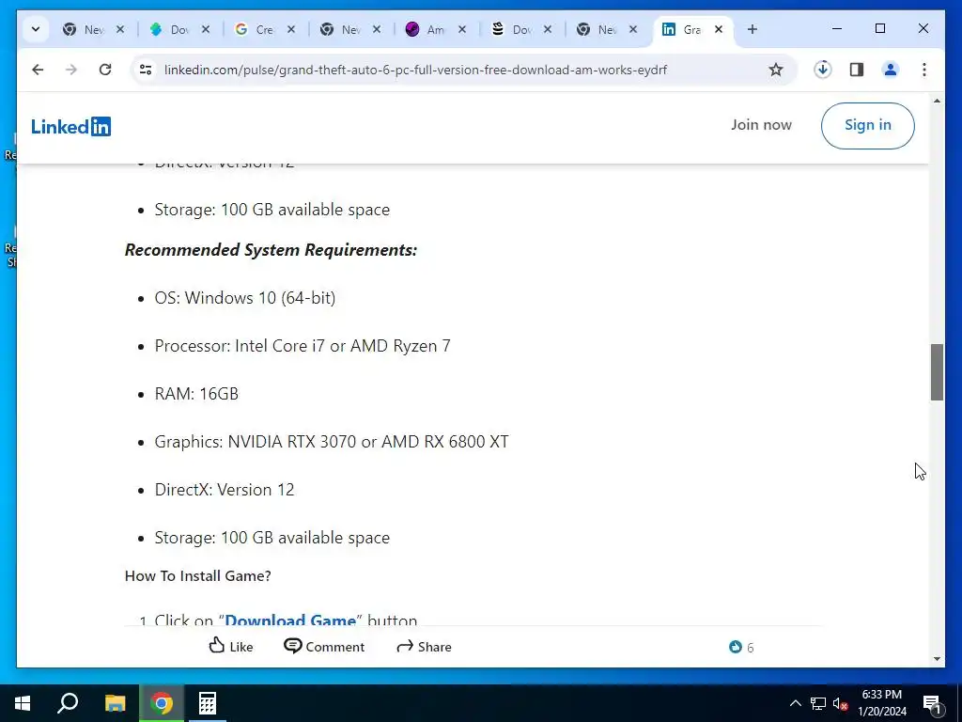Go forward to next page
This screenshot has height=722, width=962.
[x=71, y=70]
